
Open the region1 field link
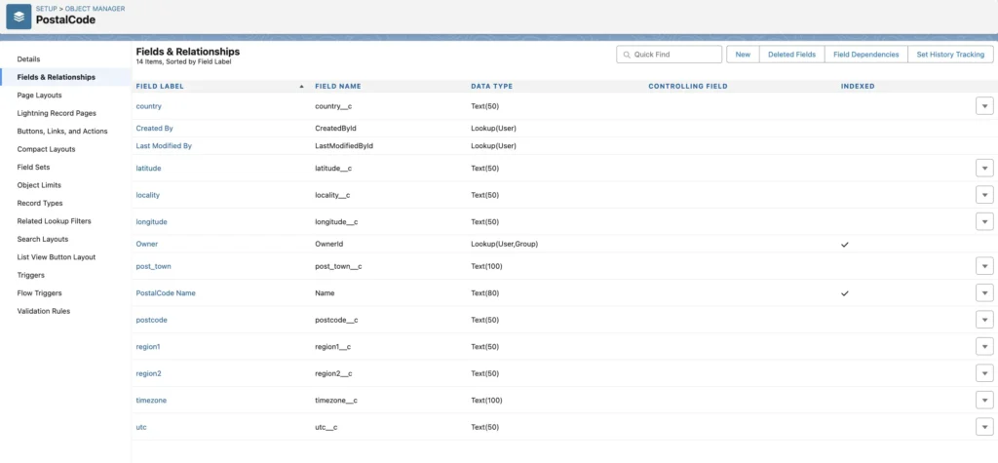pos(148,346)
